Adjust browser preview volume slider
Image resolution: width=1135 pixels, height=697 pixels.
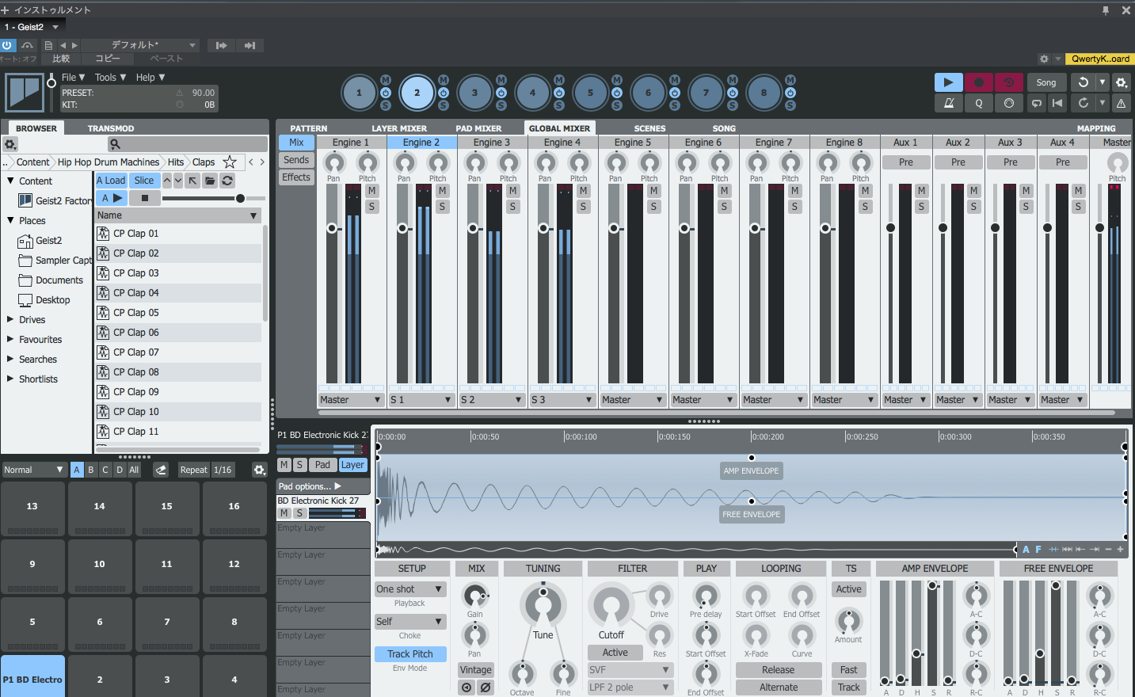tap(240, 198)
